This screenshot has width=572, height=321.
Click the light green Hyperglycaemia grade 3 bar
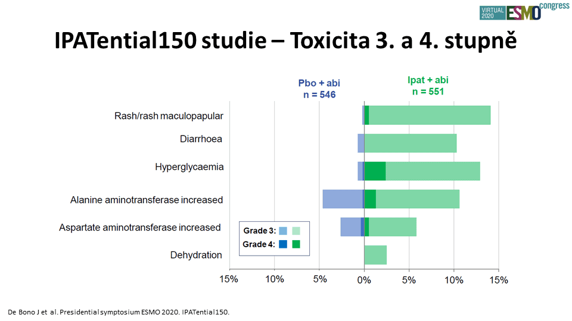tap(433, 171)
